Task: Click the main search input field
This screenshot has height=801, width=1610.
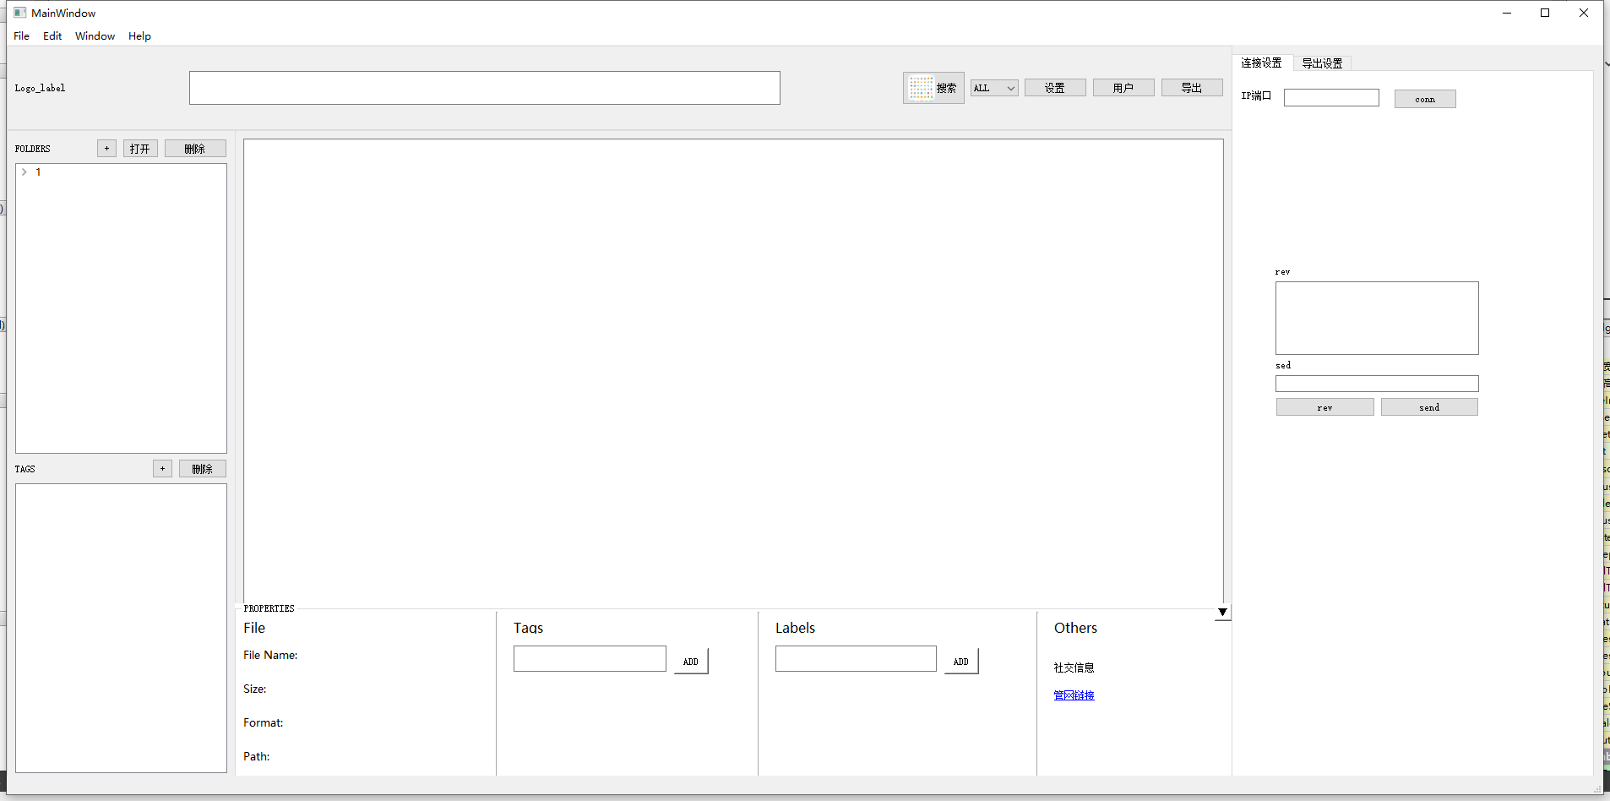Action: click(x=484, y=88)
